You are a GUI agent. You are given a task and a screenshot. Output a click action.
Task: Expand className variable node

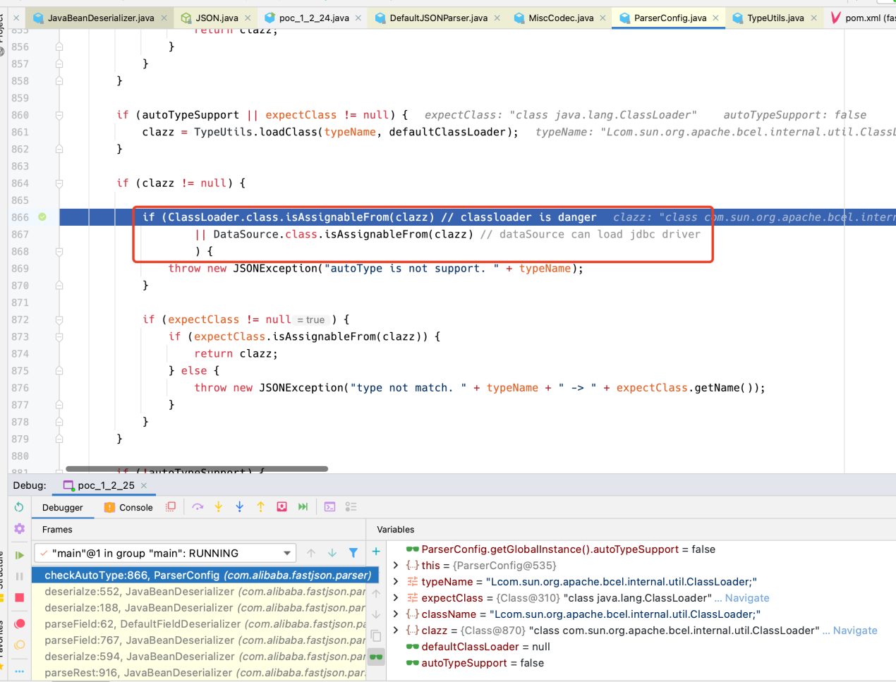point(396,614)
